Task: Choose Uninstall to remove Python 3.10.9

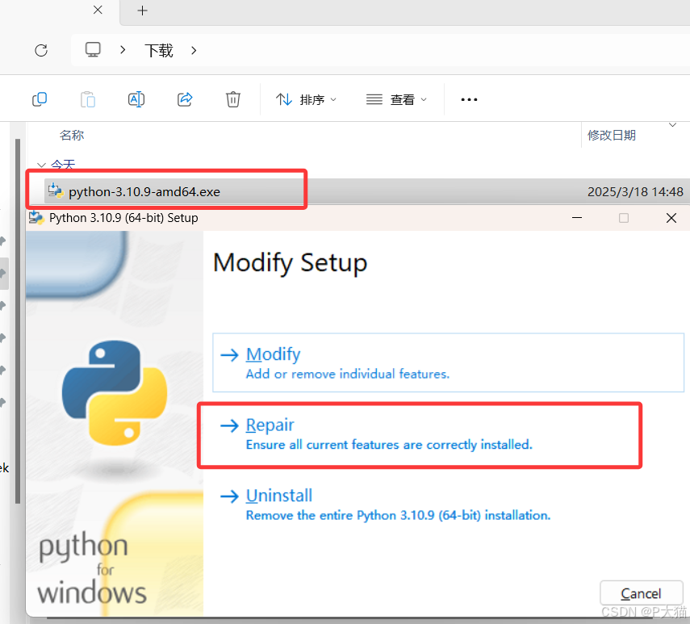Action: click(279, 496)
